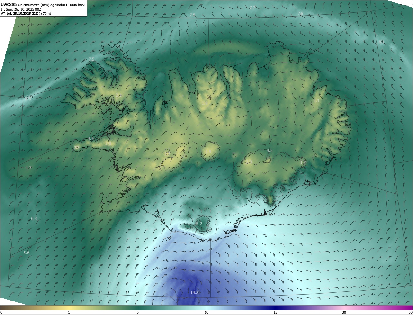Click the 14.2 maximum precipitation value

tap(194, 292)
